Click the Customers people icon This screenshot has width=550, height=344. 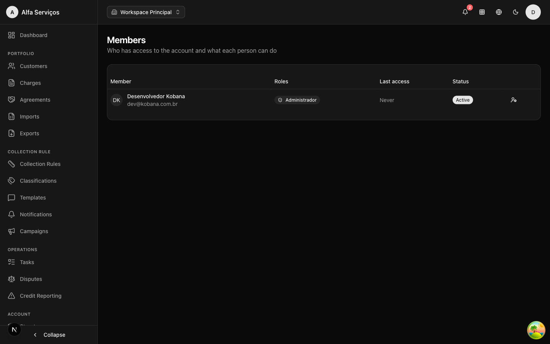point(11,66)
